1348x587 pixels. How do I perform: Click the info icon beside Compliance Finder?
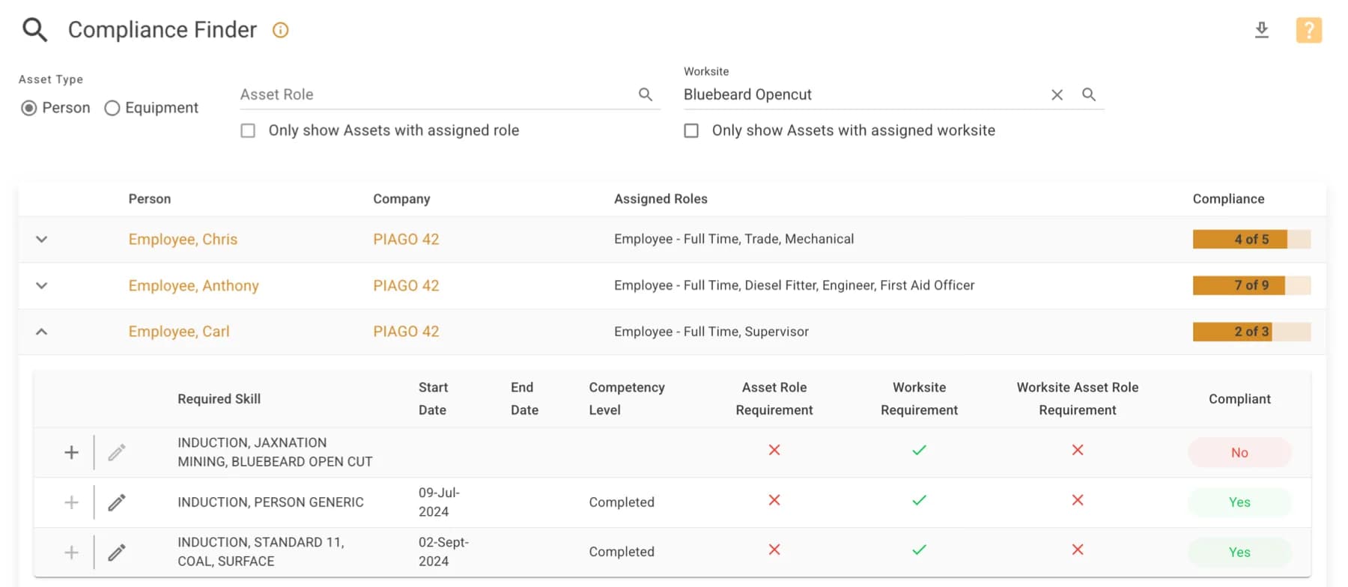280,30
